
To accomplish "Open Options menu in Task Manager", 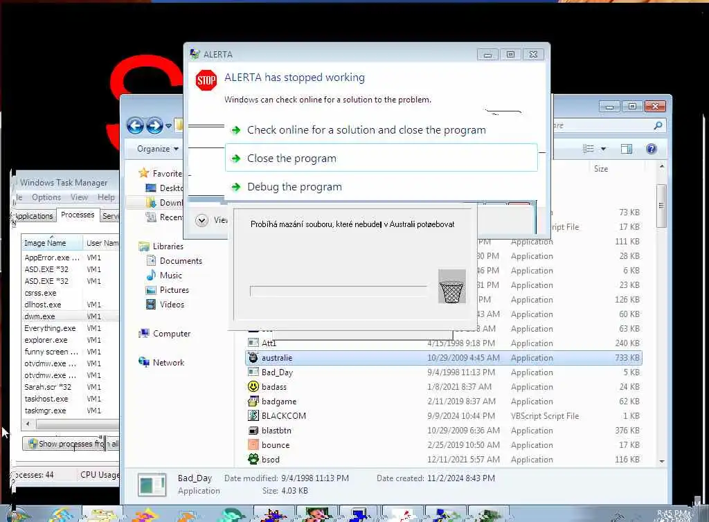I will point(46,197).
